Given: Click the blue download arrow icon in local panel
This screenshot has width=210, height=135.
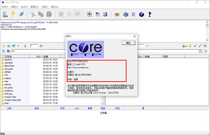Looking at the screenshot, I should (25, 46).
